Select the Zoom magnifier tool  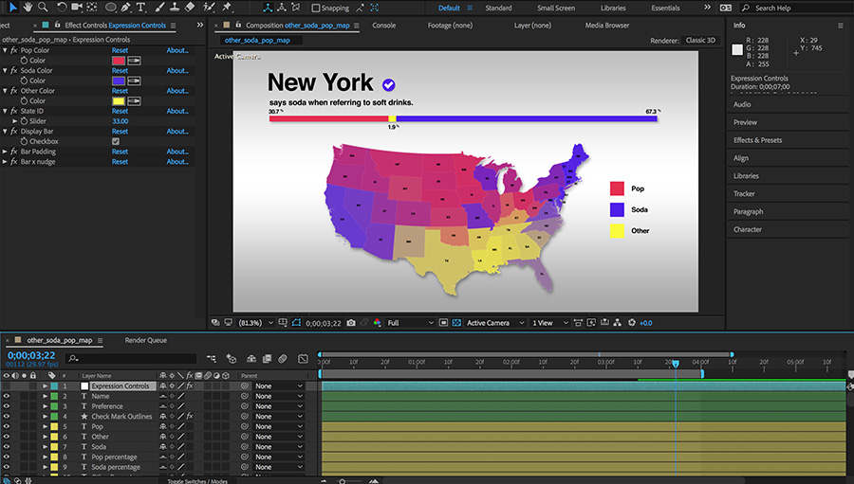43,7
